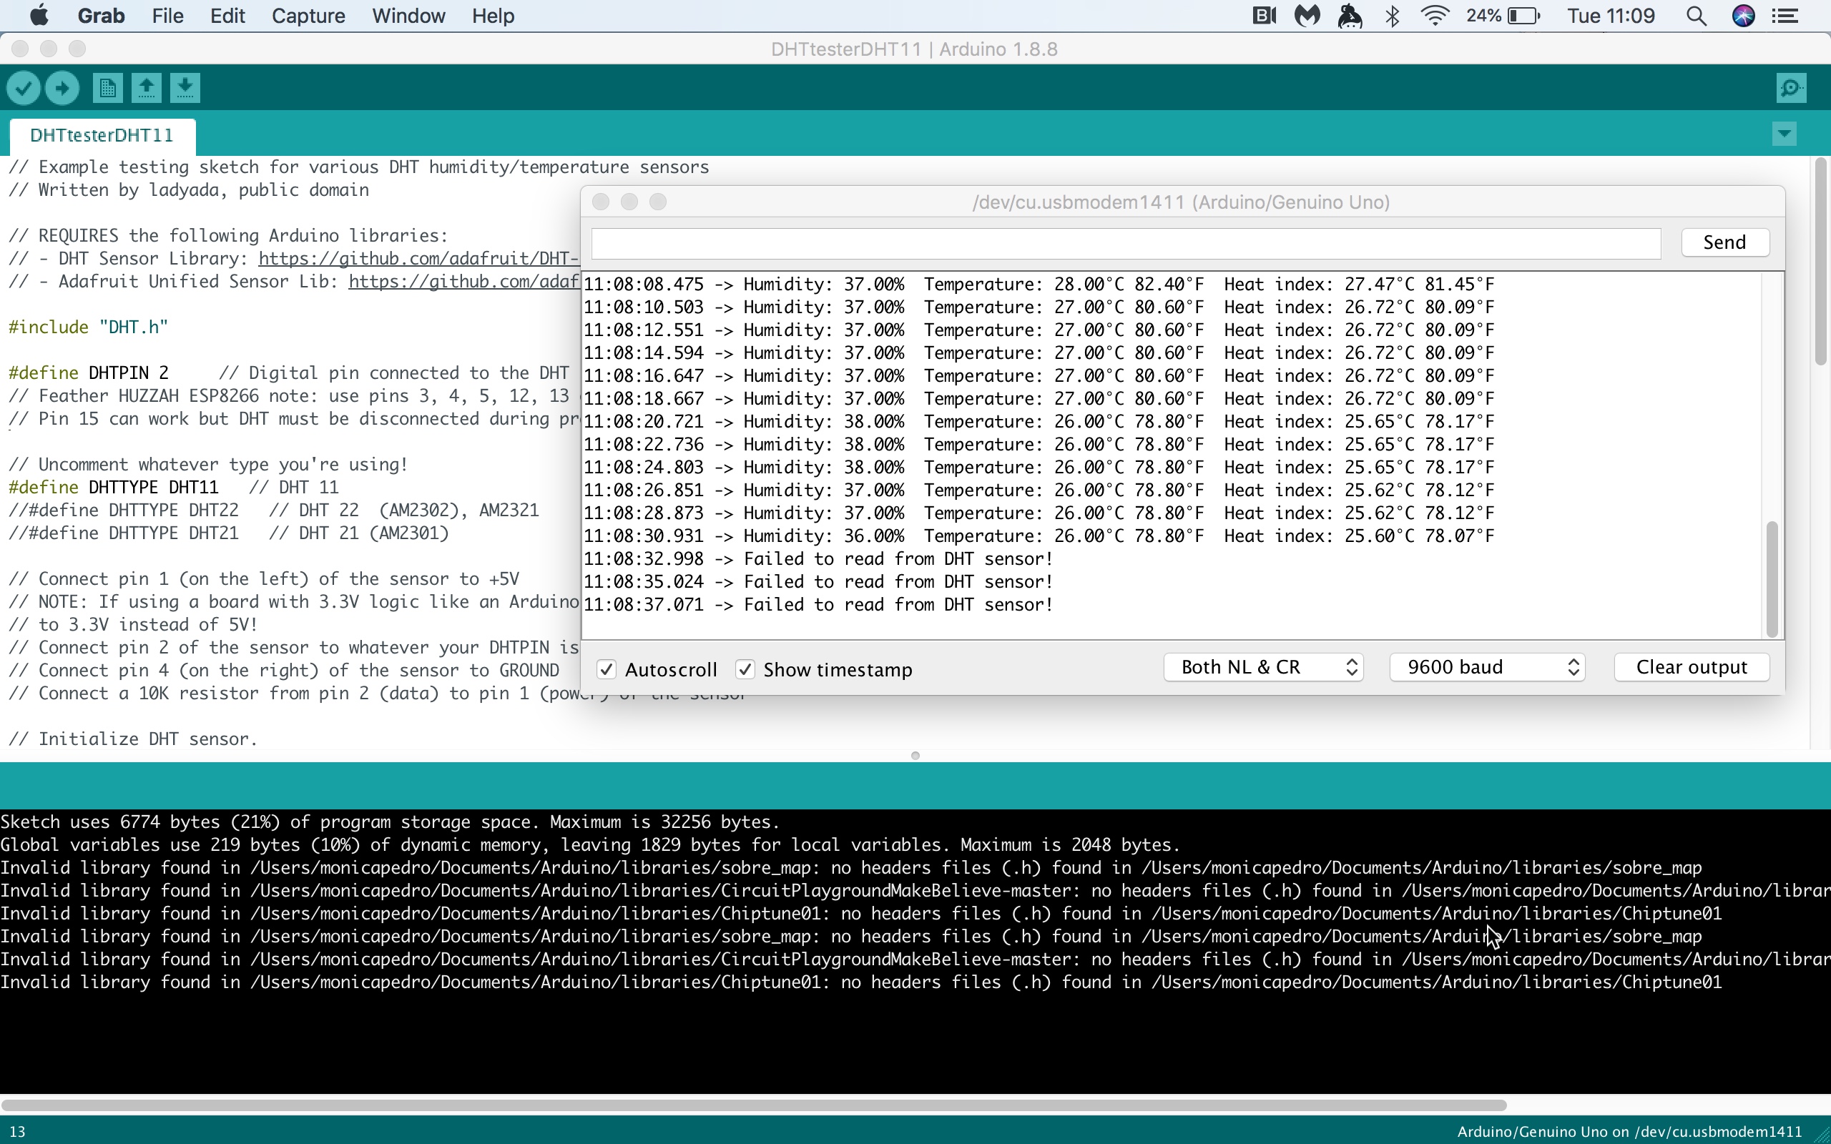
Task: Click the "Written by ladyada" comment line
Action: (188, 190)
